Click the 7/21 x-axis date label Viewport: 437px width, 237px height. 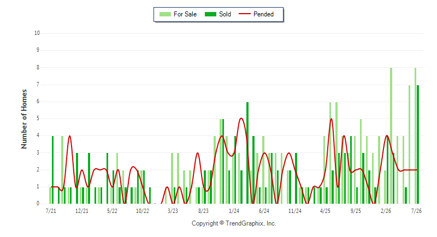click(x=51, y=211)
